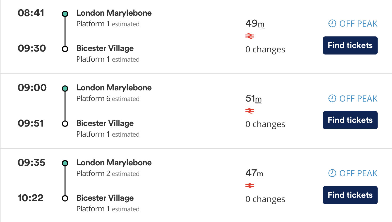The height and width of the screenshot is (222, 392).
Task: Click the 08:41 departure time
Action: [31, 13]
